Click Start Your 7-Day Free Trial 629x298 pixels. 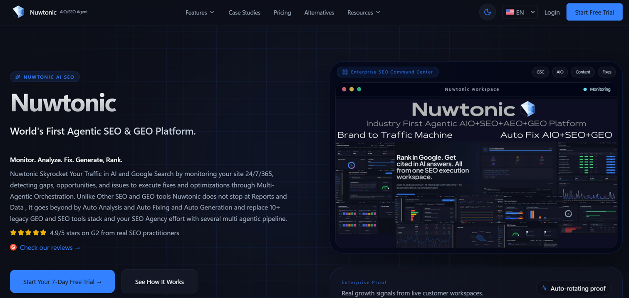(62, 281)
